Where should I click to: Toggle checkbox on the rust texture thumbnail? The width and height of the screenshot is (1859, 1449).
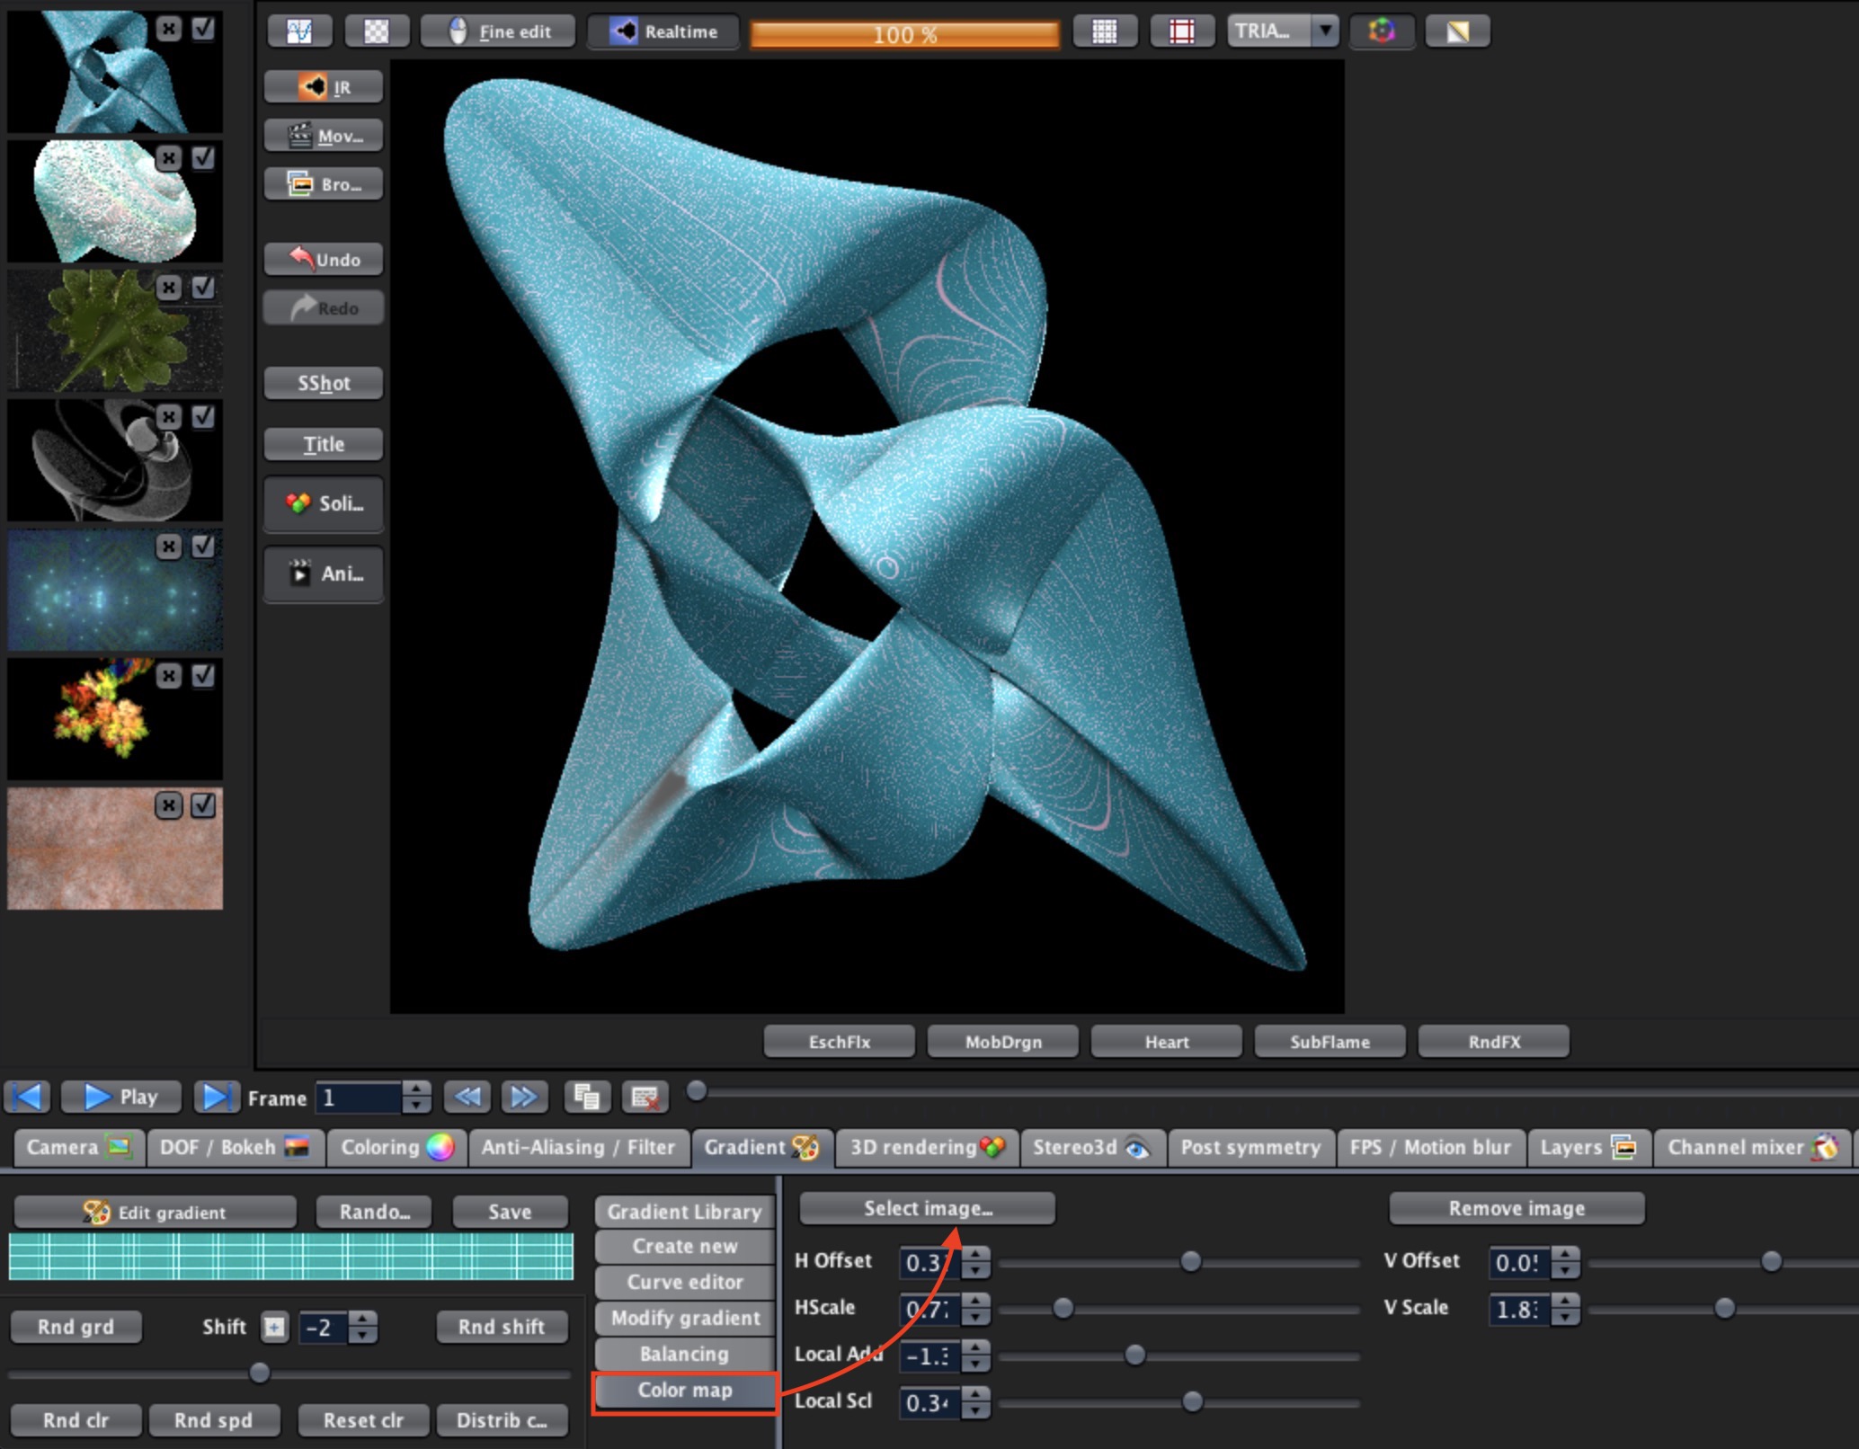coord(204,805)
